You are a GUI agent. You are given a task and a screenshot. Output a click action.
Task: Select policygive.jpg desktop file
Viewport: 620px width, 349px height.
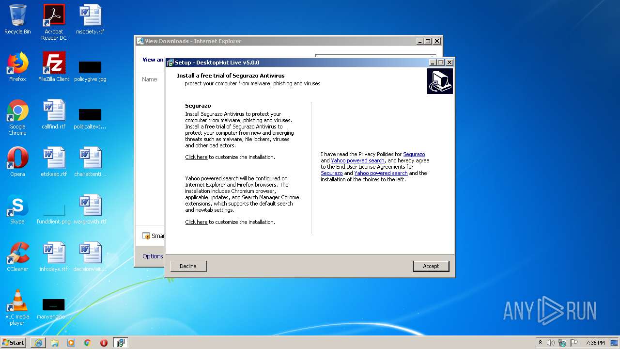click(90, 71)
